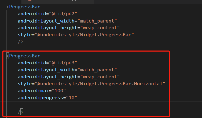The width and height of the screenshot is (202, 118).
Task: Click second "match_parent" layout_width value
Action: point(97,70)
